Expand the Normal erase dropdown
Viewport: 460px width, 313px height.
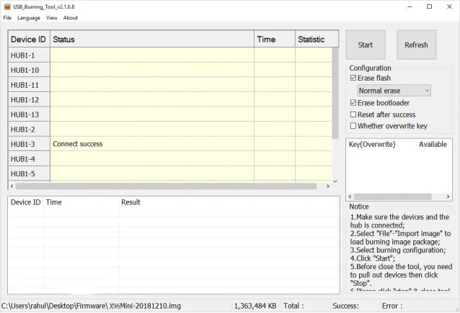click(x=394, y=91)
